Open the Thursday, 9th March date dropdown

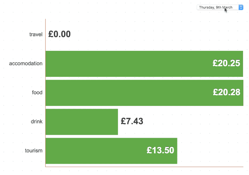click(x=220, y=7)
